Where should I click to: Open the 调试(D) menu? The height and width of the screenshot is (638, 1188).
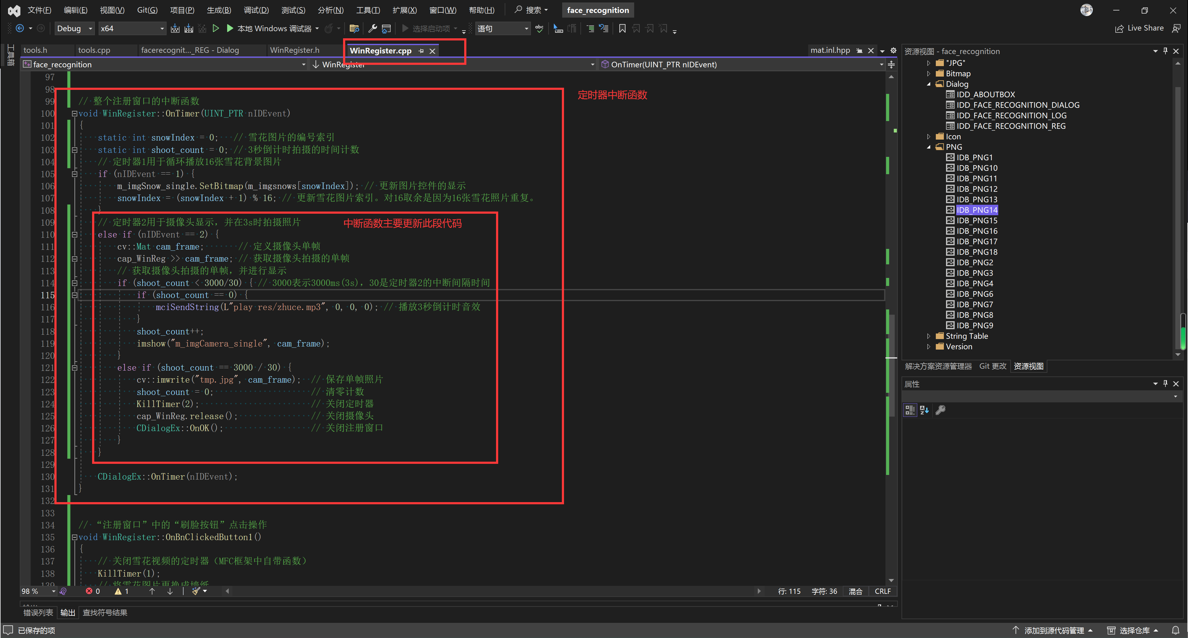(x=256, y=10)
